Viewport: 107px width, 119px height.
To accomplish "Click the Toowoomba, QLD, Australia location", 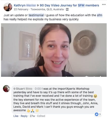I will click(47, 9).
